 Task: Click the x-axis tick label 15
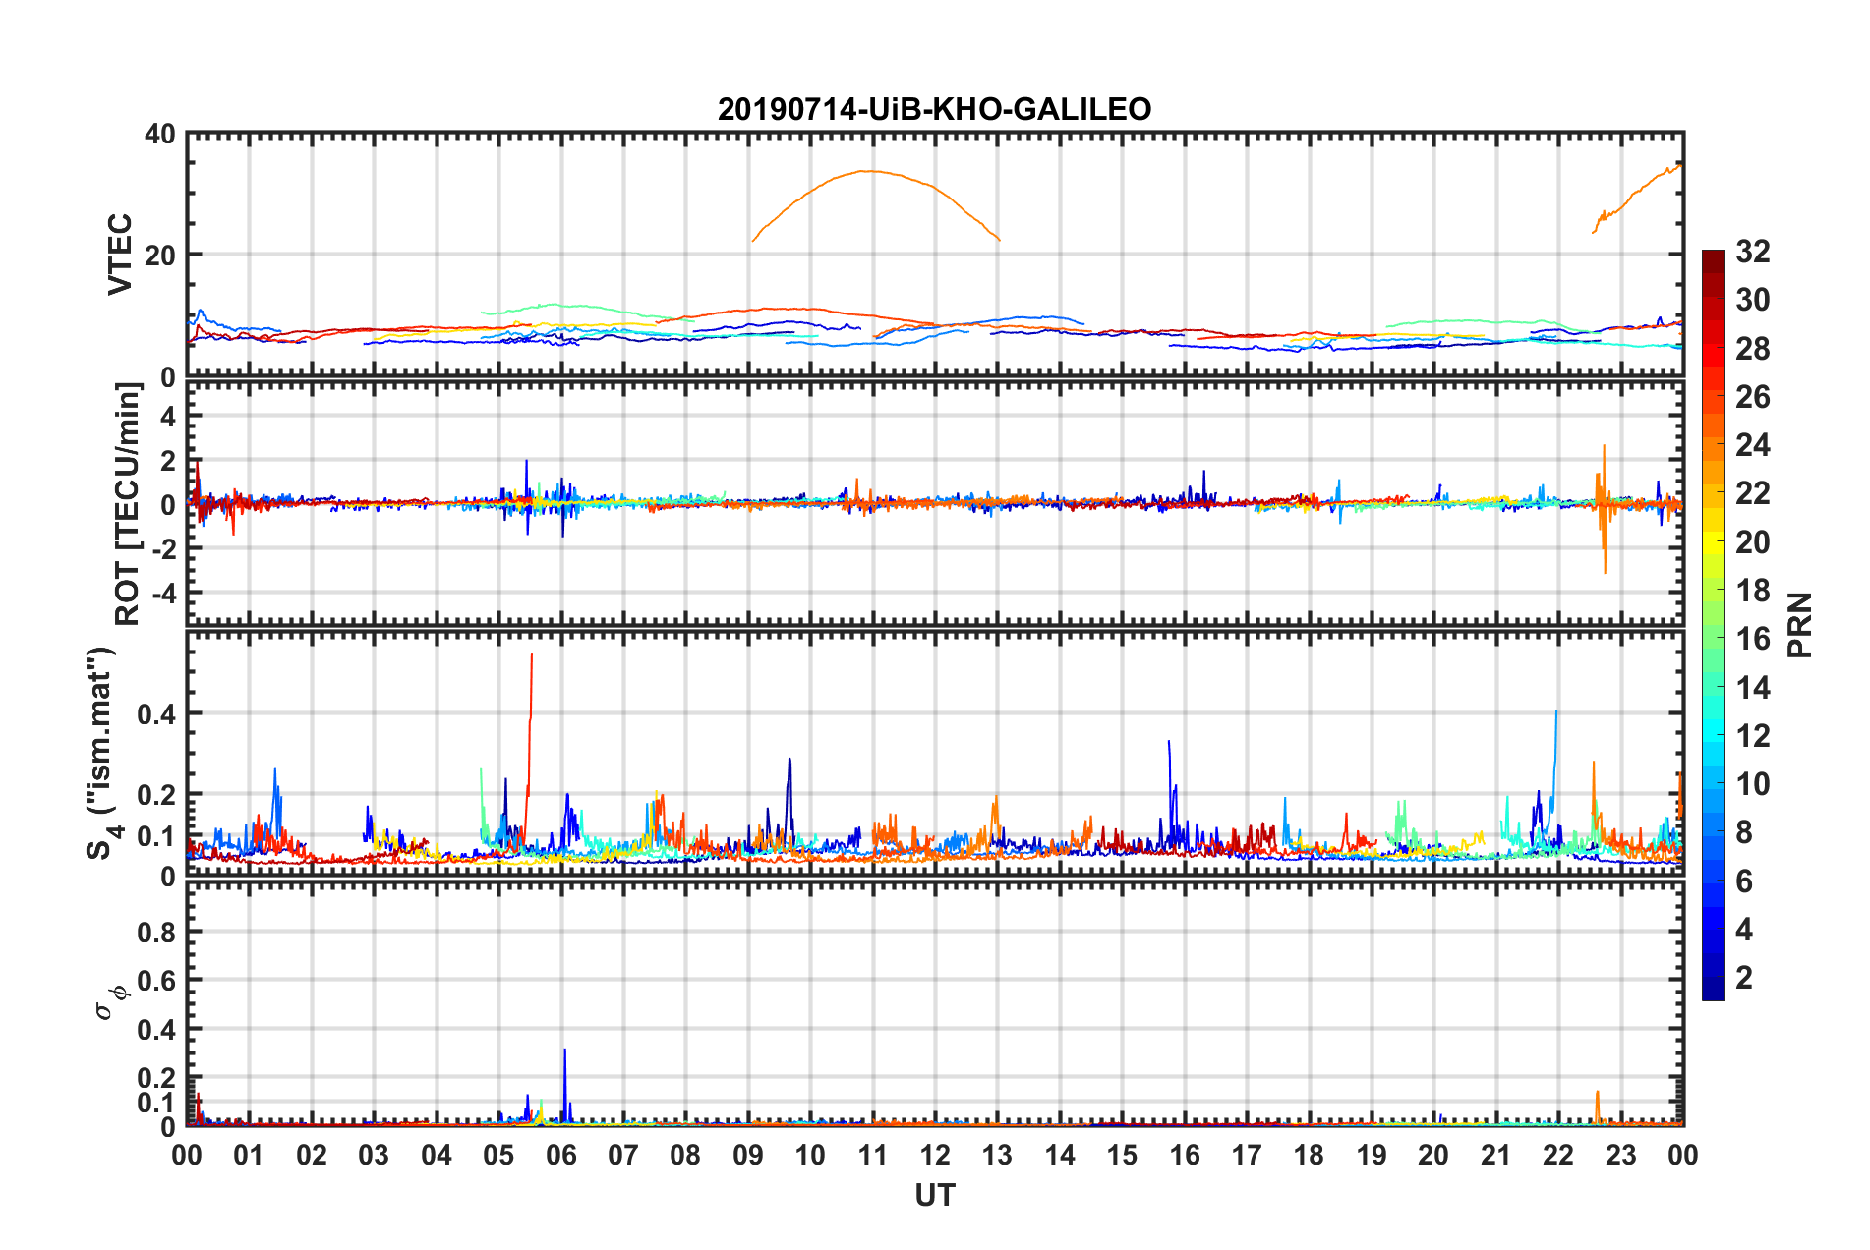click(x=1122, y=1155)
